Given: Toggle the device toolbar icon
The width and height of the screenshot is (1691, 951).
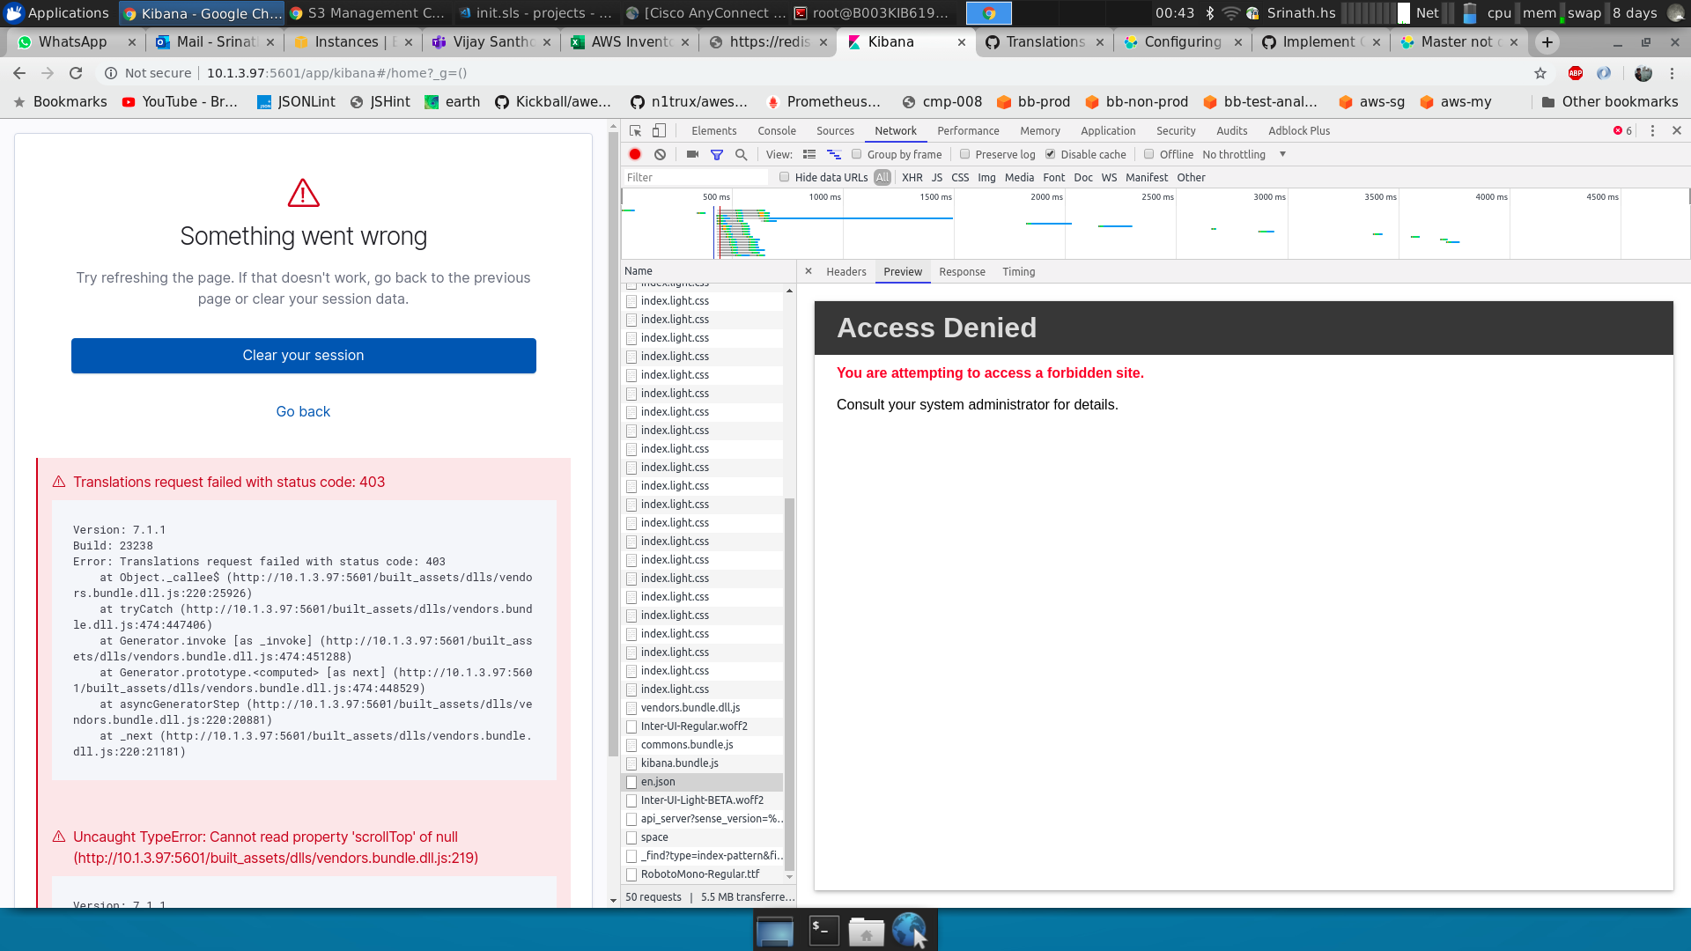Looking at the screenshot, I should click(x=658, y=130).
